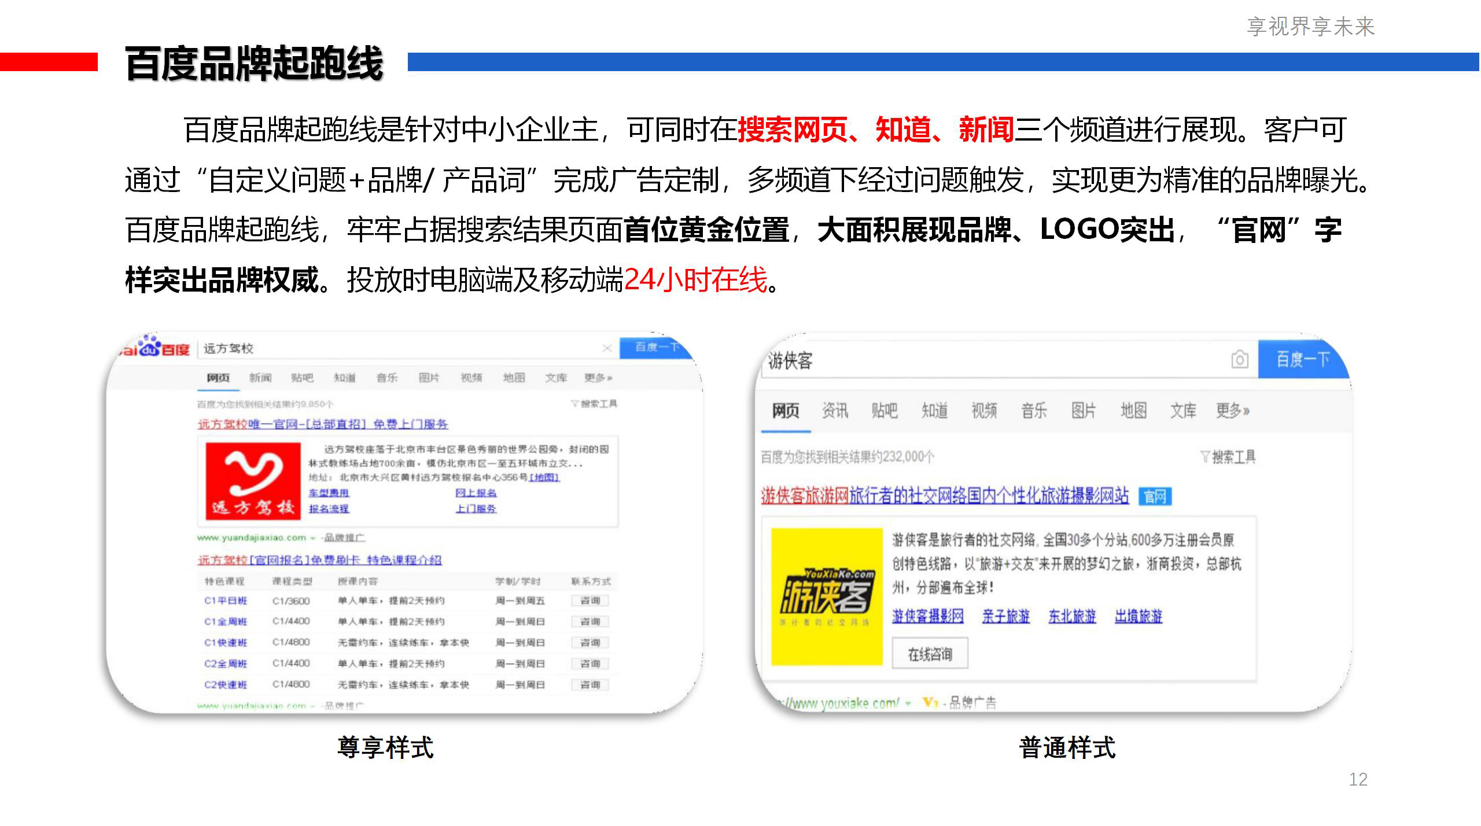1481x826 pixels.
Task: Click the Baidu logo in left screenshot
Action: point(154,348)
